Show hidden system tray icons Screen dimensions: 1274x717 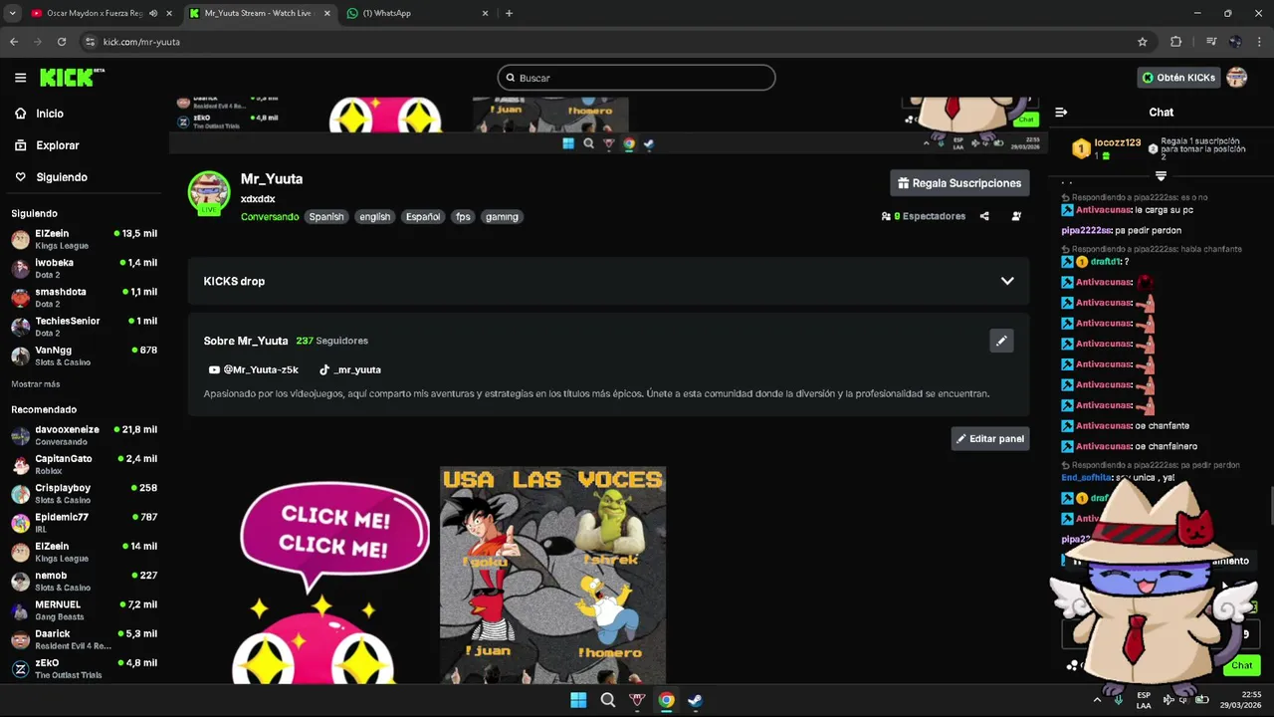pyautogui.click(x=1097, y=700)
